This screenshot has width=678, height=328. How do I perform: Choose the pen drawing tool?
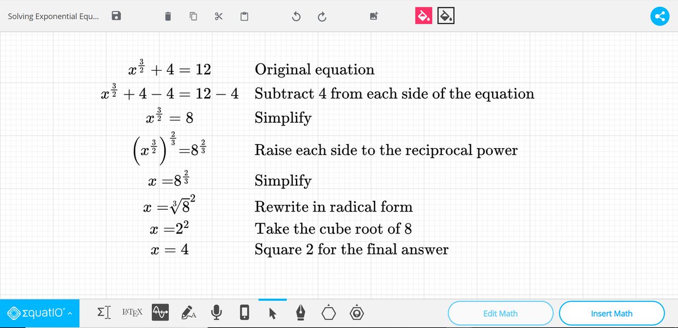tap(301, 312)
